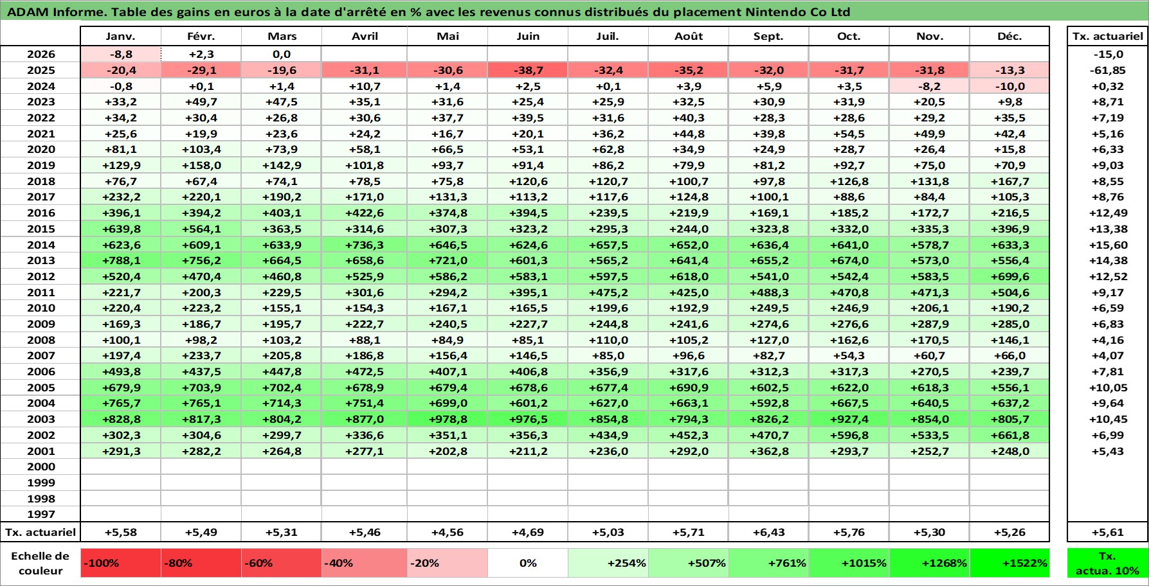Click the "Janv." column header
Screen dimensions: 1149x586
[x=121, y=37]
